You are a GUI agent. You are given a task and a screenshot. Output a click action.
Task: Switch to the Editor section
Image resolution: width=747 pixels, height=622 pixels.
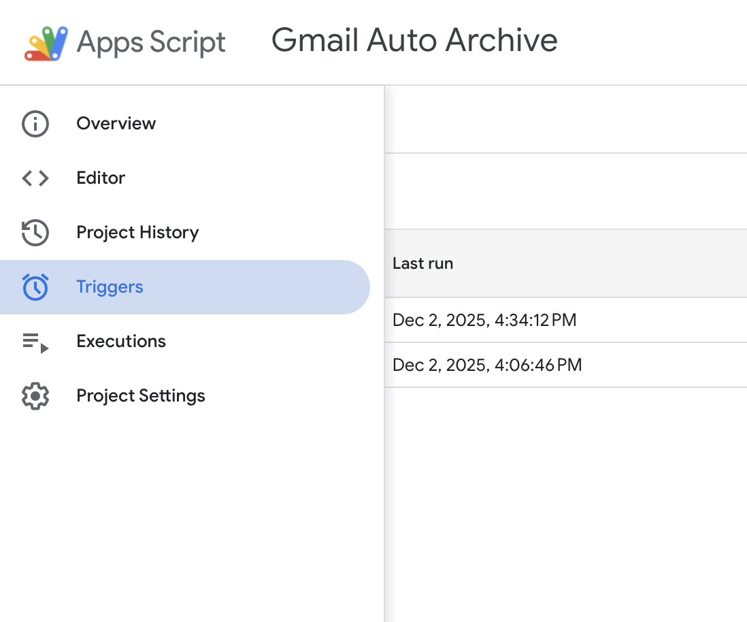coord(101,178)
